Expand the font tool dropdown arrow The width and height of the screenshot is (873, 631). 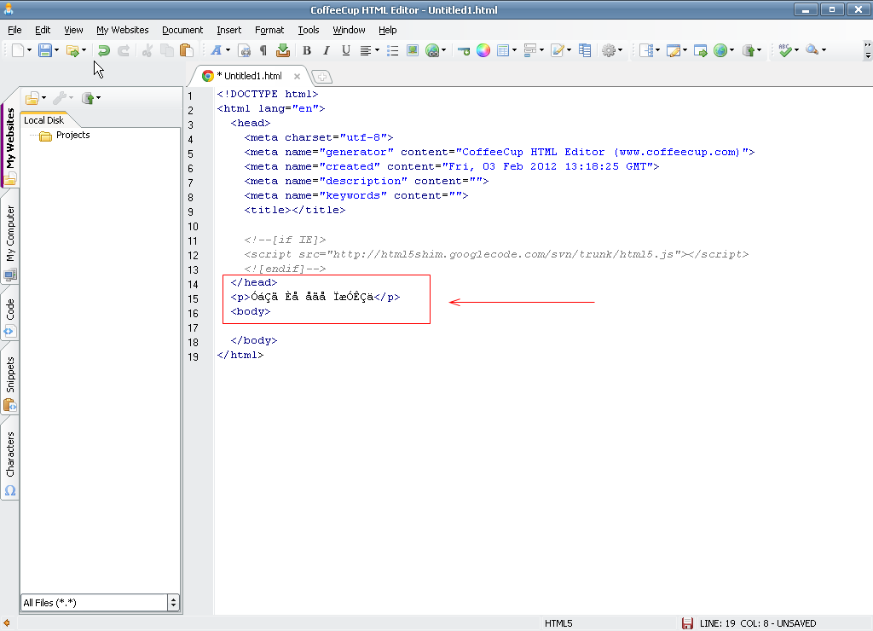(228, 50)
